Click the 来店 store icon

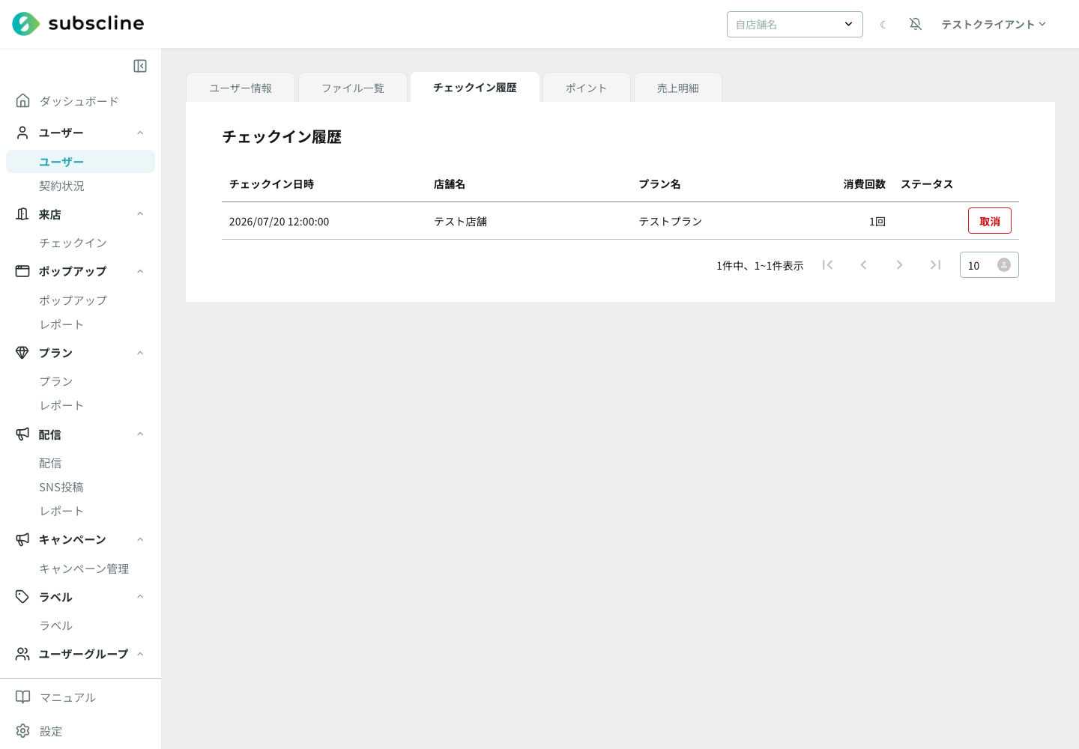pyautogui.click(x=22, y=214)
